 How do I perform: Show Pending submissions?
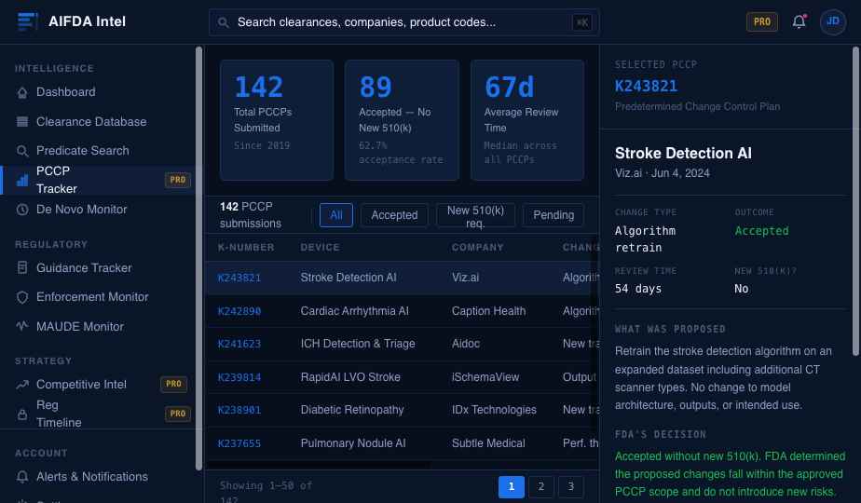click(x=553, y=215)
